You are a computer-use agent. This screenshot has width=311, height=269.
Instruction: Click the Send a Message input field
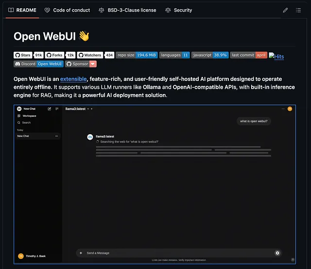[x=175, y=253]
